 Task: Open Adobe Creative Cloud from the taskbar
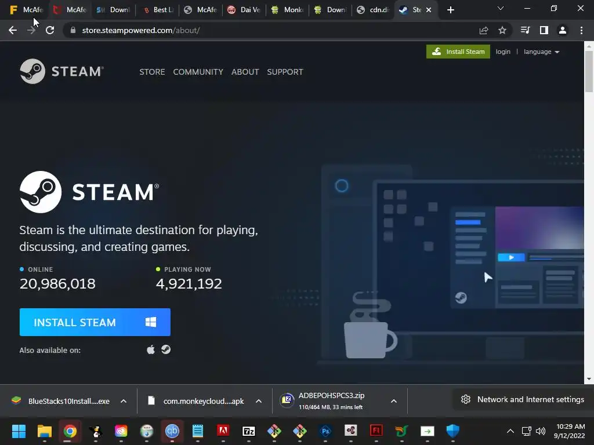point(121,431)
